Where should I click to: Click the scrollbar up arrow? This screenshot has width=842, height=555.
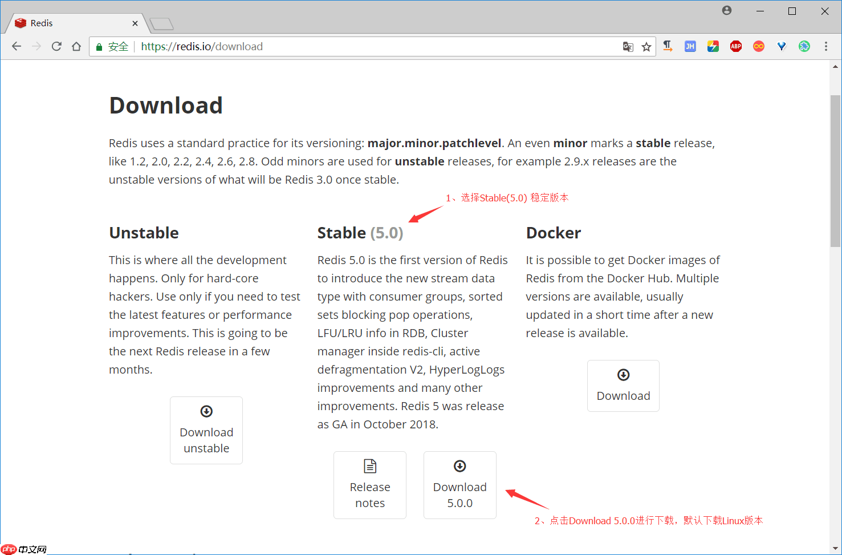pos(836,67)
